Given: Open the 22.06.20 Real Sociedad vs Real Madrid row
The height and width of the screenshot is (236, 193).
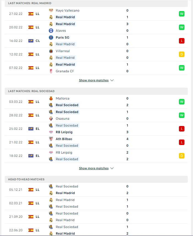Looking at the screenshot, I should (96, 230).
